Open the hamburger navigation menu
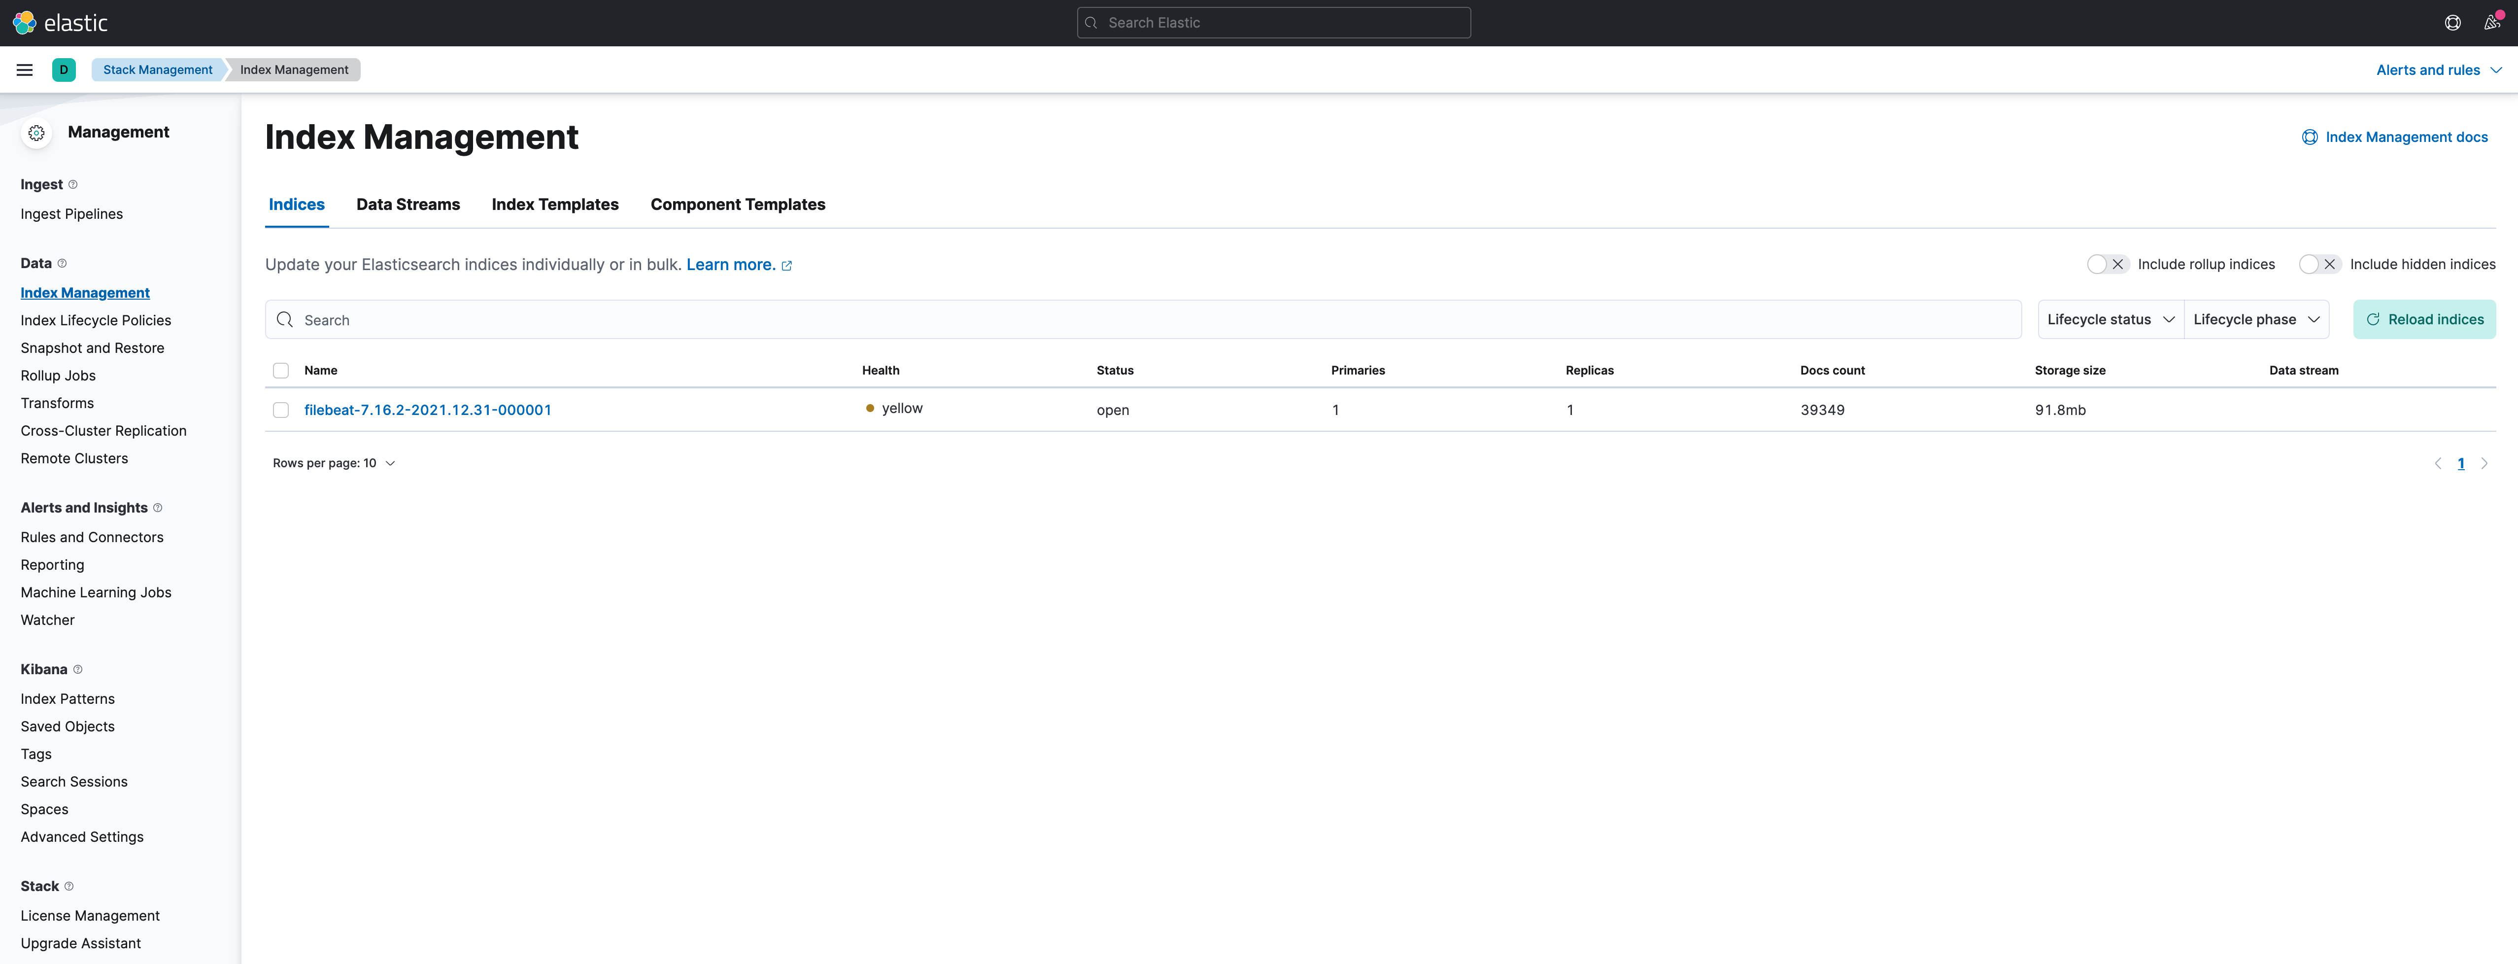Viewport: 2518px width, 964px height. tap(25, 69)
